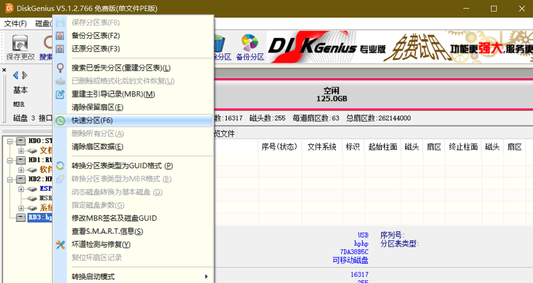Viewport: 533px width, 283px height.
Task: Expand the ESP partition tree node
Action: pos(21,189)
